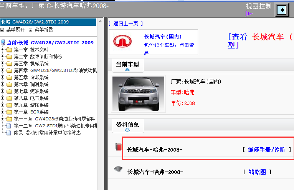Select 第七章 燃油系统 tree item
This screenshot has width=294, height=190.
[x=31, y=91]
